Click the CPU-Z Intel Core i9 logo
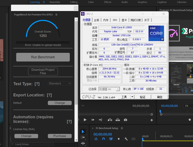This screenshot has width=193, height=147. click(156, 33)
